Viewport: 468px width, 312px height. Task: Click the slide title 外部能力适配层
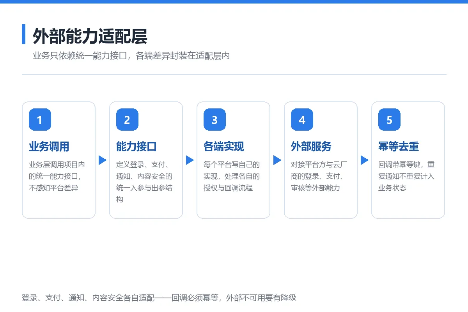[x=90, y=36]
